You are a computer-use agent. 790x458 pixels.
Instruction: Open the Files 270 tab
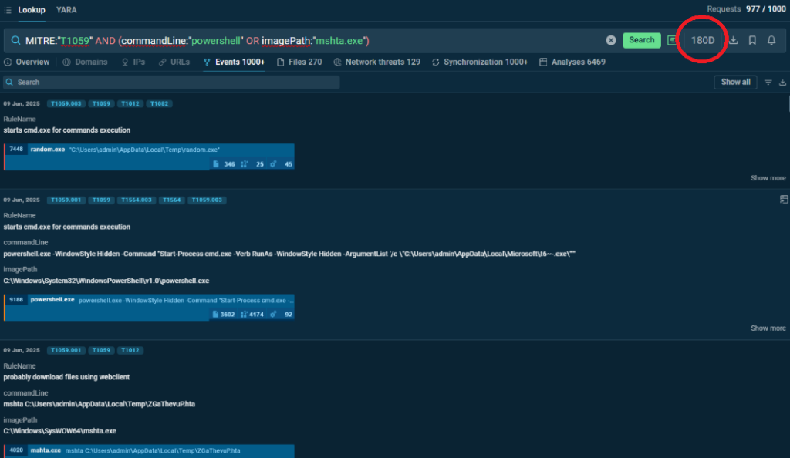point(299,62)
